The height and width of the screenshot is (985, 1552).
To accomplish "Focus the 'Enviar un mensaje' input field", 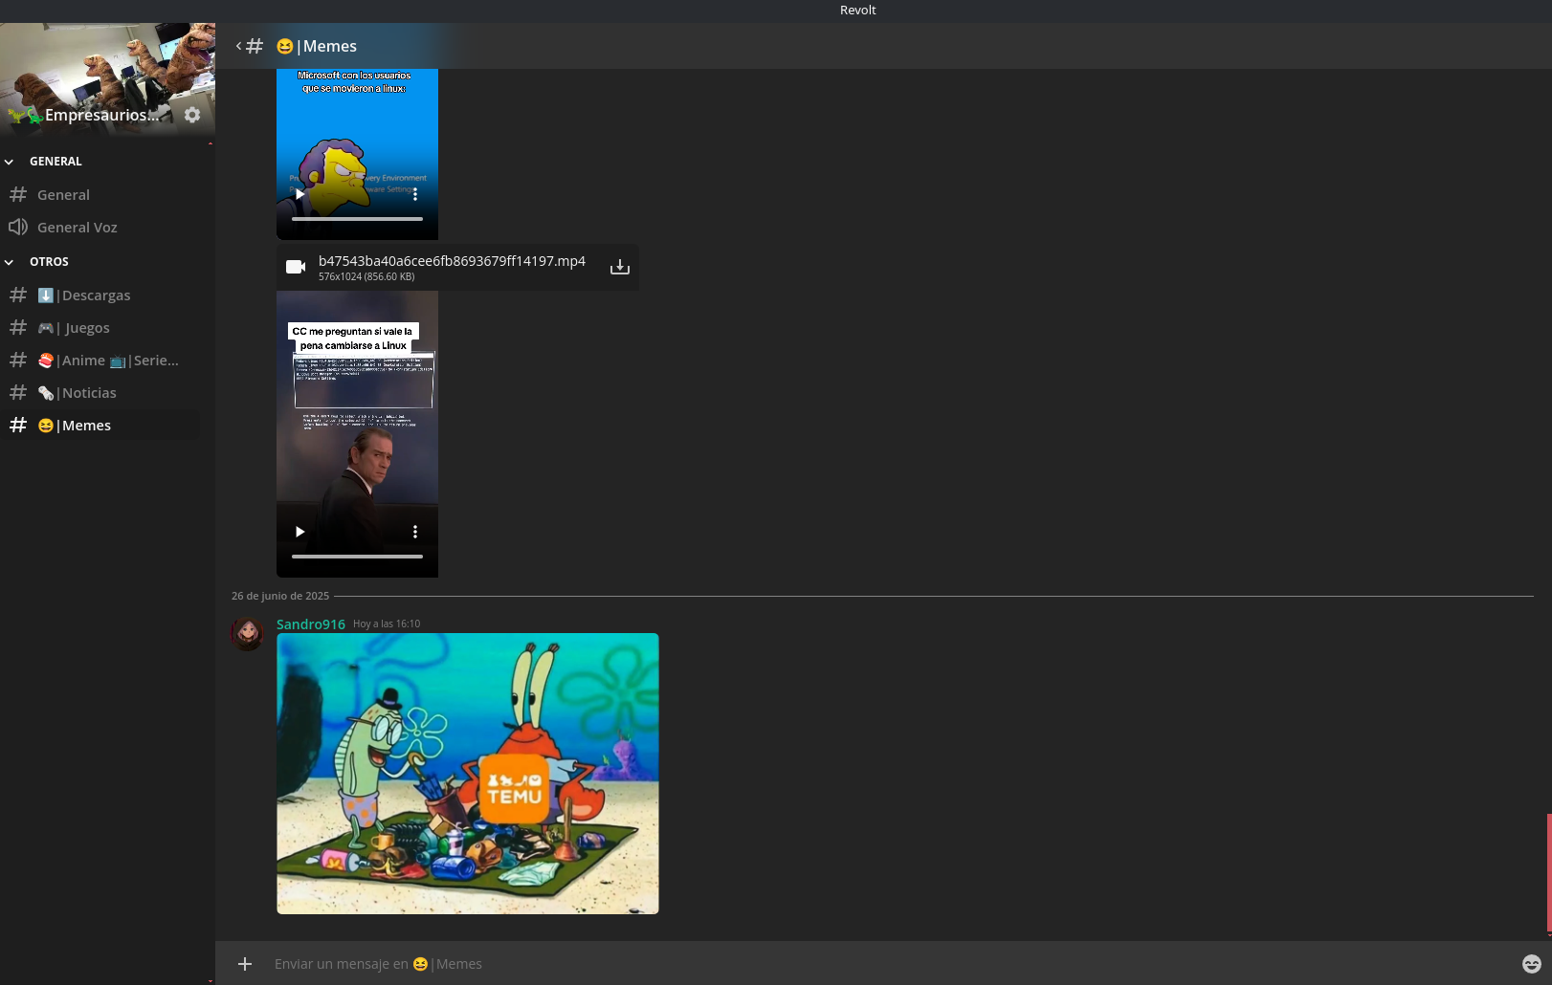I will coord(890,964).
